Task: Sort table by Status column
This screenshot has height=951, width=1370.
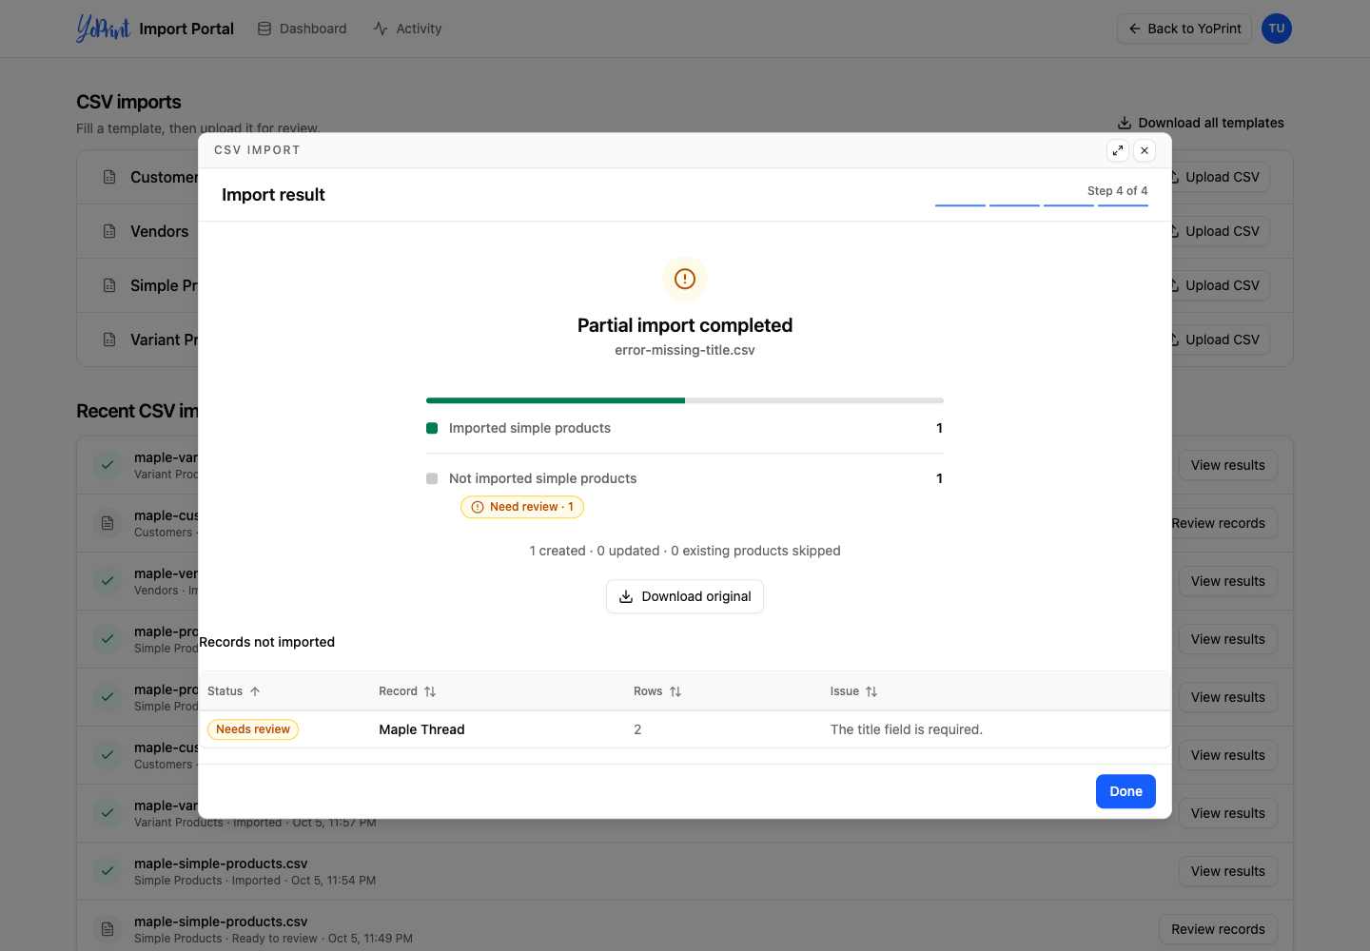Action: point(234,691)
